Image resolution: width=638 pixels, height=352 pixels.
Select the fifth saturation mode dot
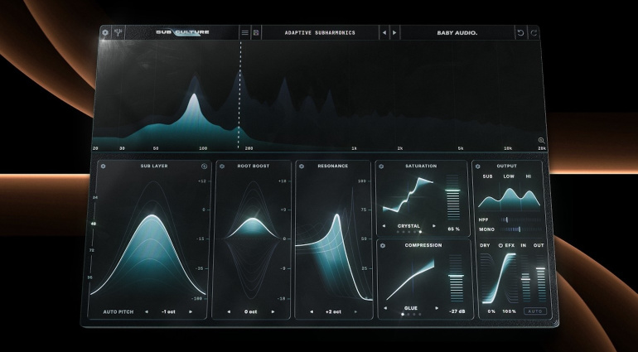coord(420,232)
